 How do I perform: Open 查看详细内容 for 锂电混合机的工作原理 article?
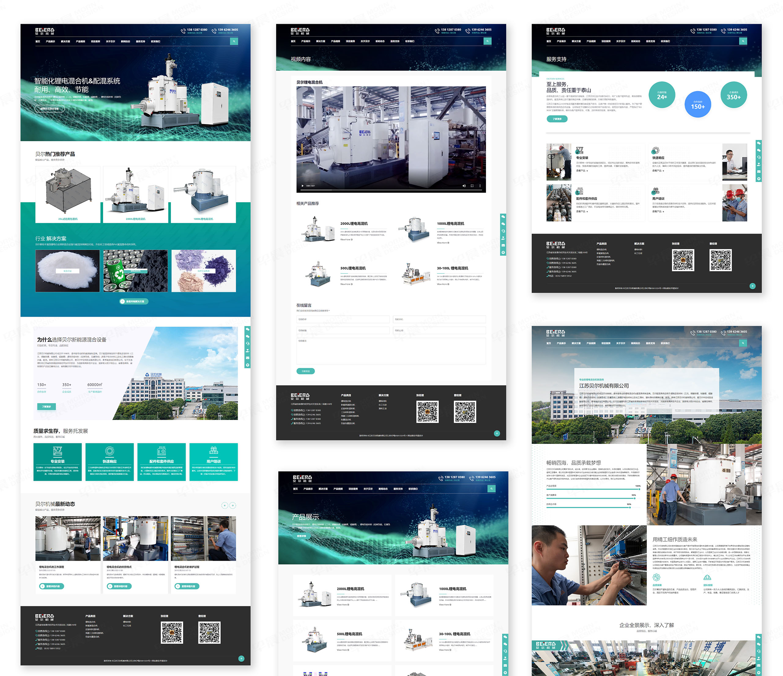[x=52, y=586]
